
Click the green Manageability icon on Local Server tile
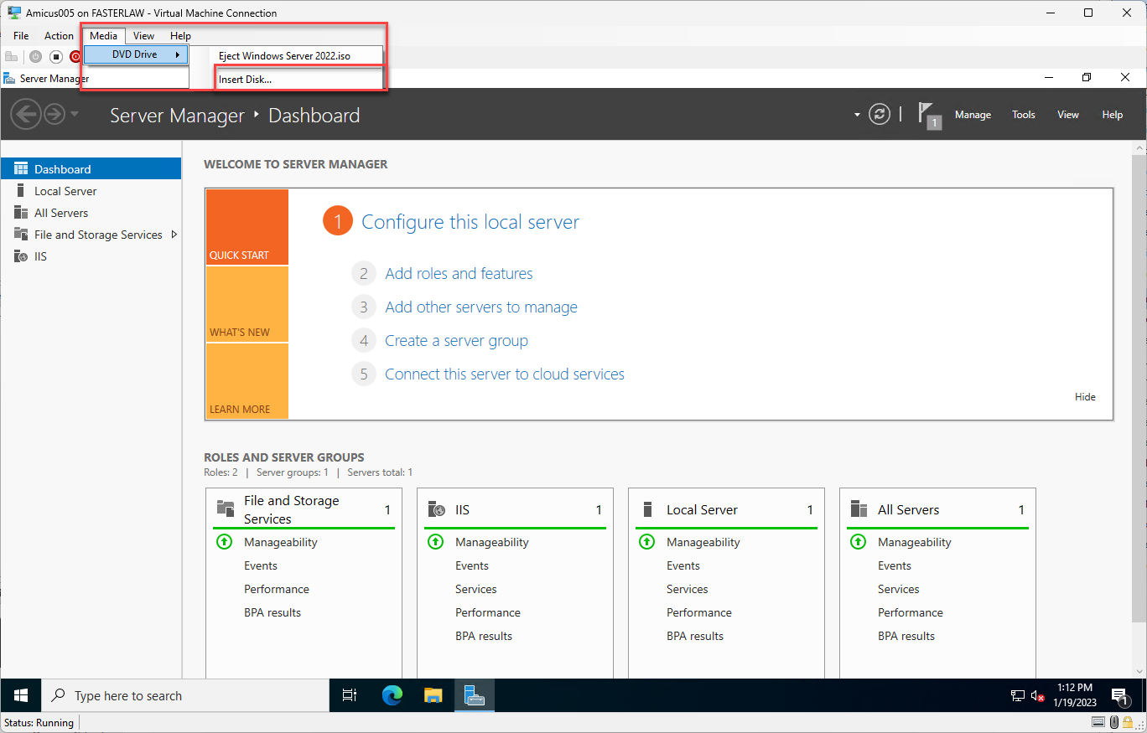(646, 542)
